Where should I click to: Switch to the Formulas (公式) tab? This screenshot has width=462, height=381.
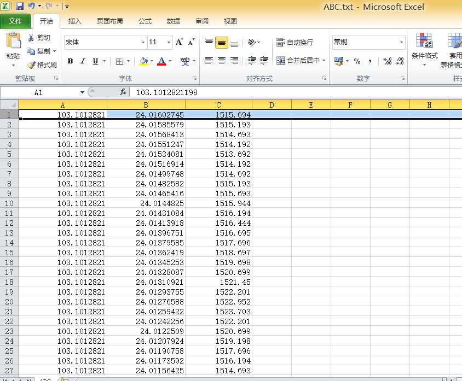(145, 21)
